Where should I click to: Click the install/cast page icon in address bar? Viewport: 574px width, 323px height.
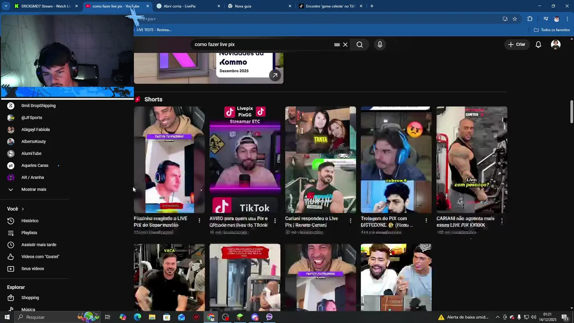click(x=505, y=19)
